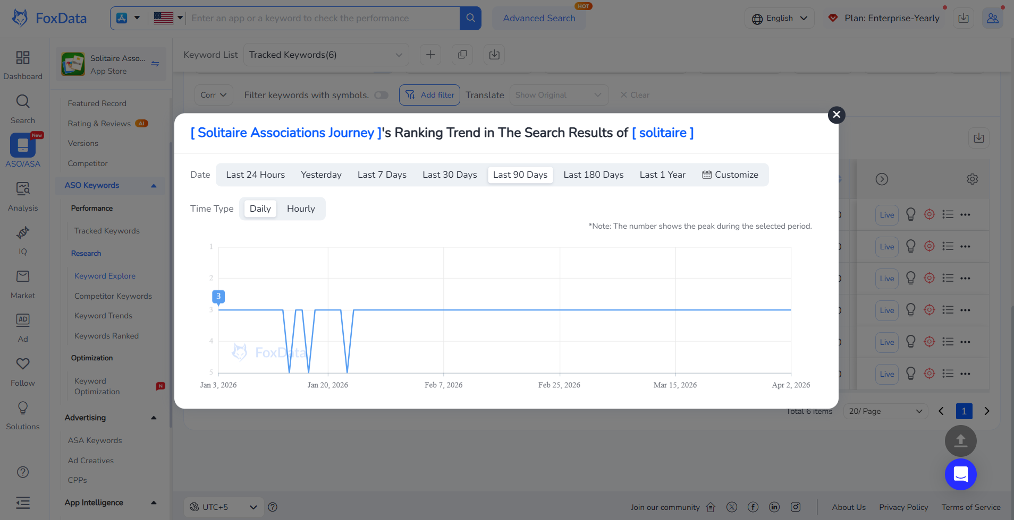
Task: Expand the English language dropdown
Action: tap(779, 18)
